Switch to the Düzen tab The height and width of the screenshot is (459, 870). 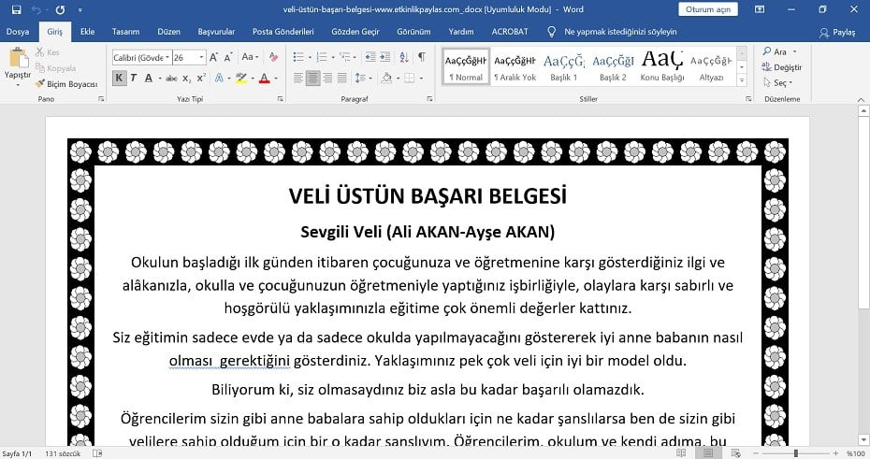(x=168, y=32)
